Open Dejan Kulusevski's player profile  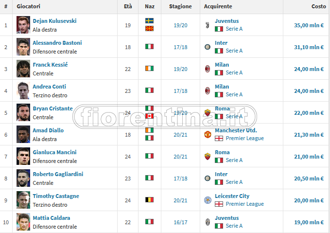click(54, 21)
